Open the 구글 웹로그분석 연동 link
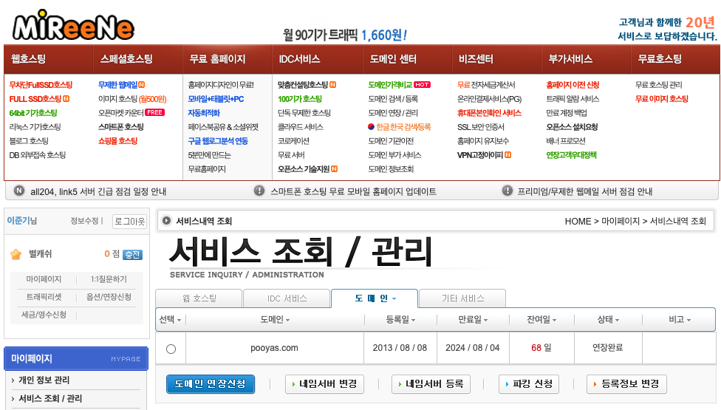This screenshot has height=410, width=721. click(x=218, y=141)
